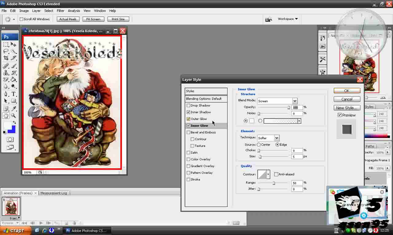Enable the Stroke effect
Viewport: 393px width, 235px height.
coord(188,180)
